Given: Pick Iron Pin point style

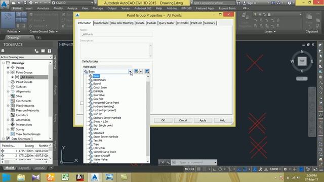Looking at the screenshot, I should [98, 114].
